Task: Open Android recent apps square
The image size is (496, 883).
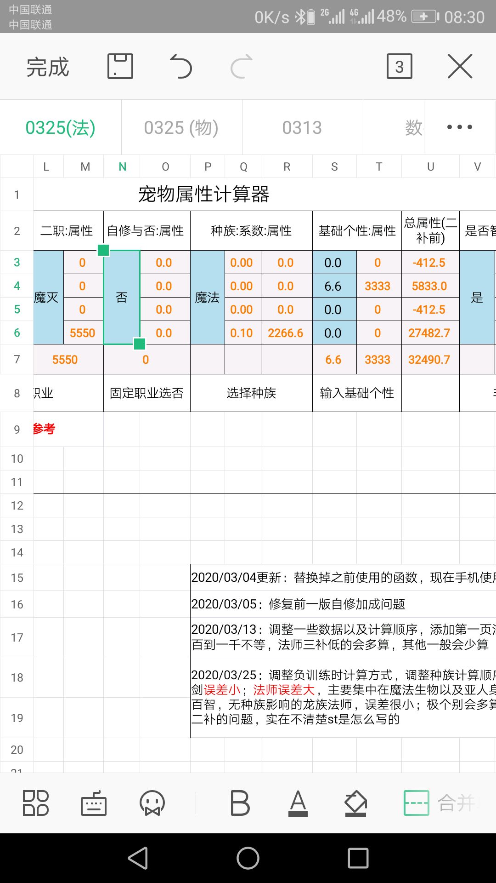Action: point(358,858)
